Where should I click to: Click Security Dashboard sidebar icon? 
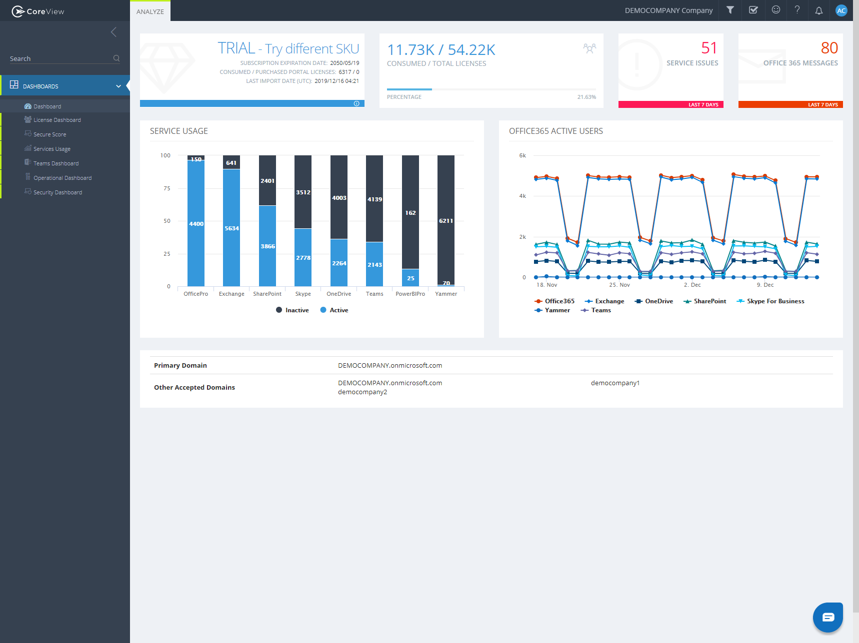(28, 191)
